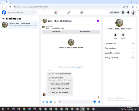This screenshot has width=139, height=111.
Task: Click the browser address bar URL
Action: coord(33,7)
